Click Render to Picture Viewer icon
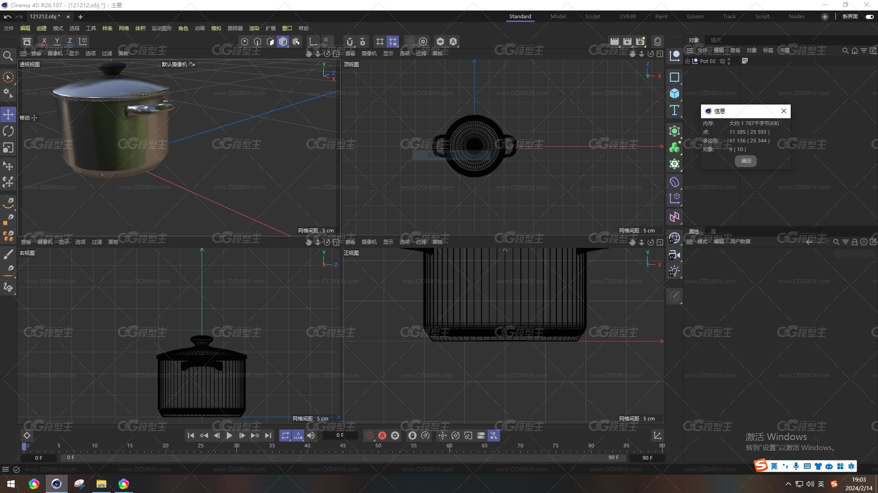878x493 pixels. click(627, 42)
